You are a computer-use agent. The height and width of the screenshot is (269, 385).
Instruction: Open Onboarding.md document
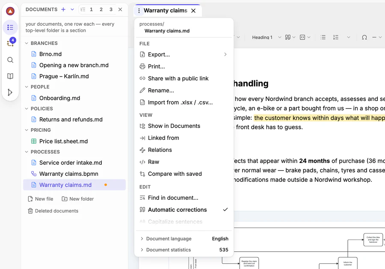pos(74,98)
